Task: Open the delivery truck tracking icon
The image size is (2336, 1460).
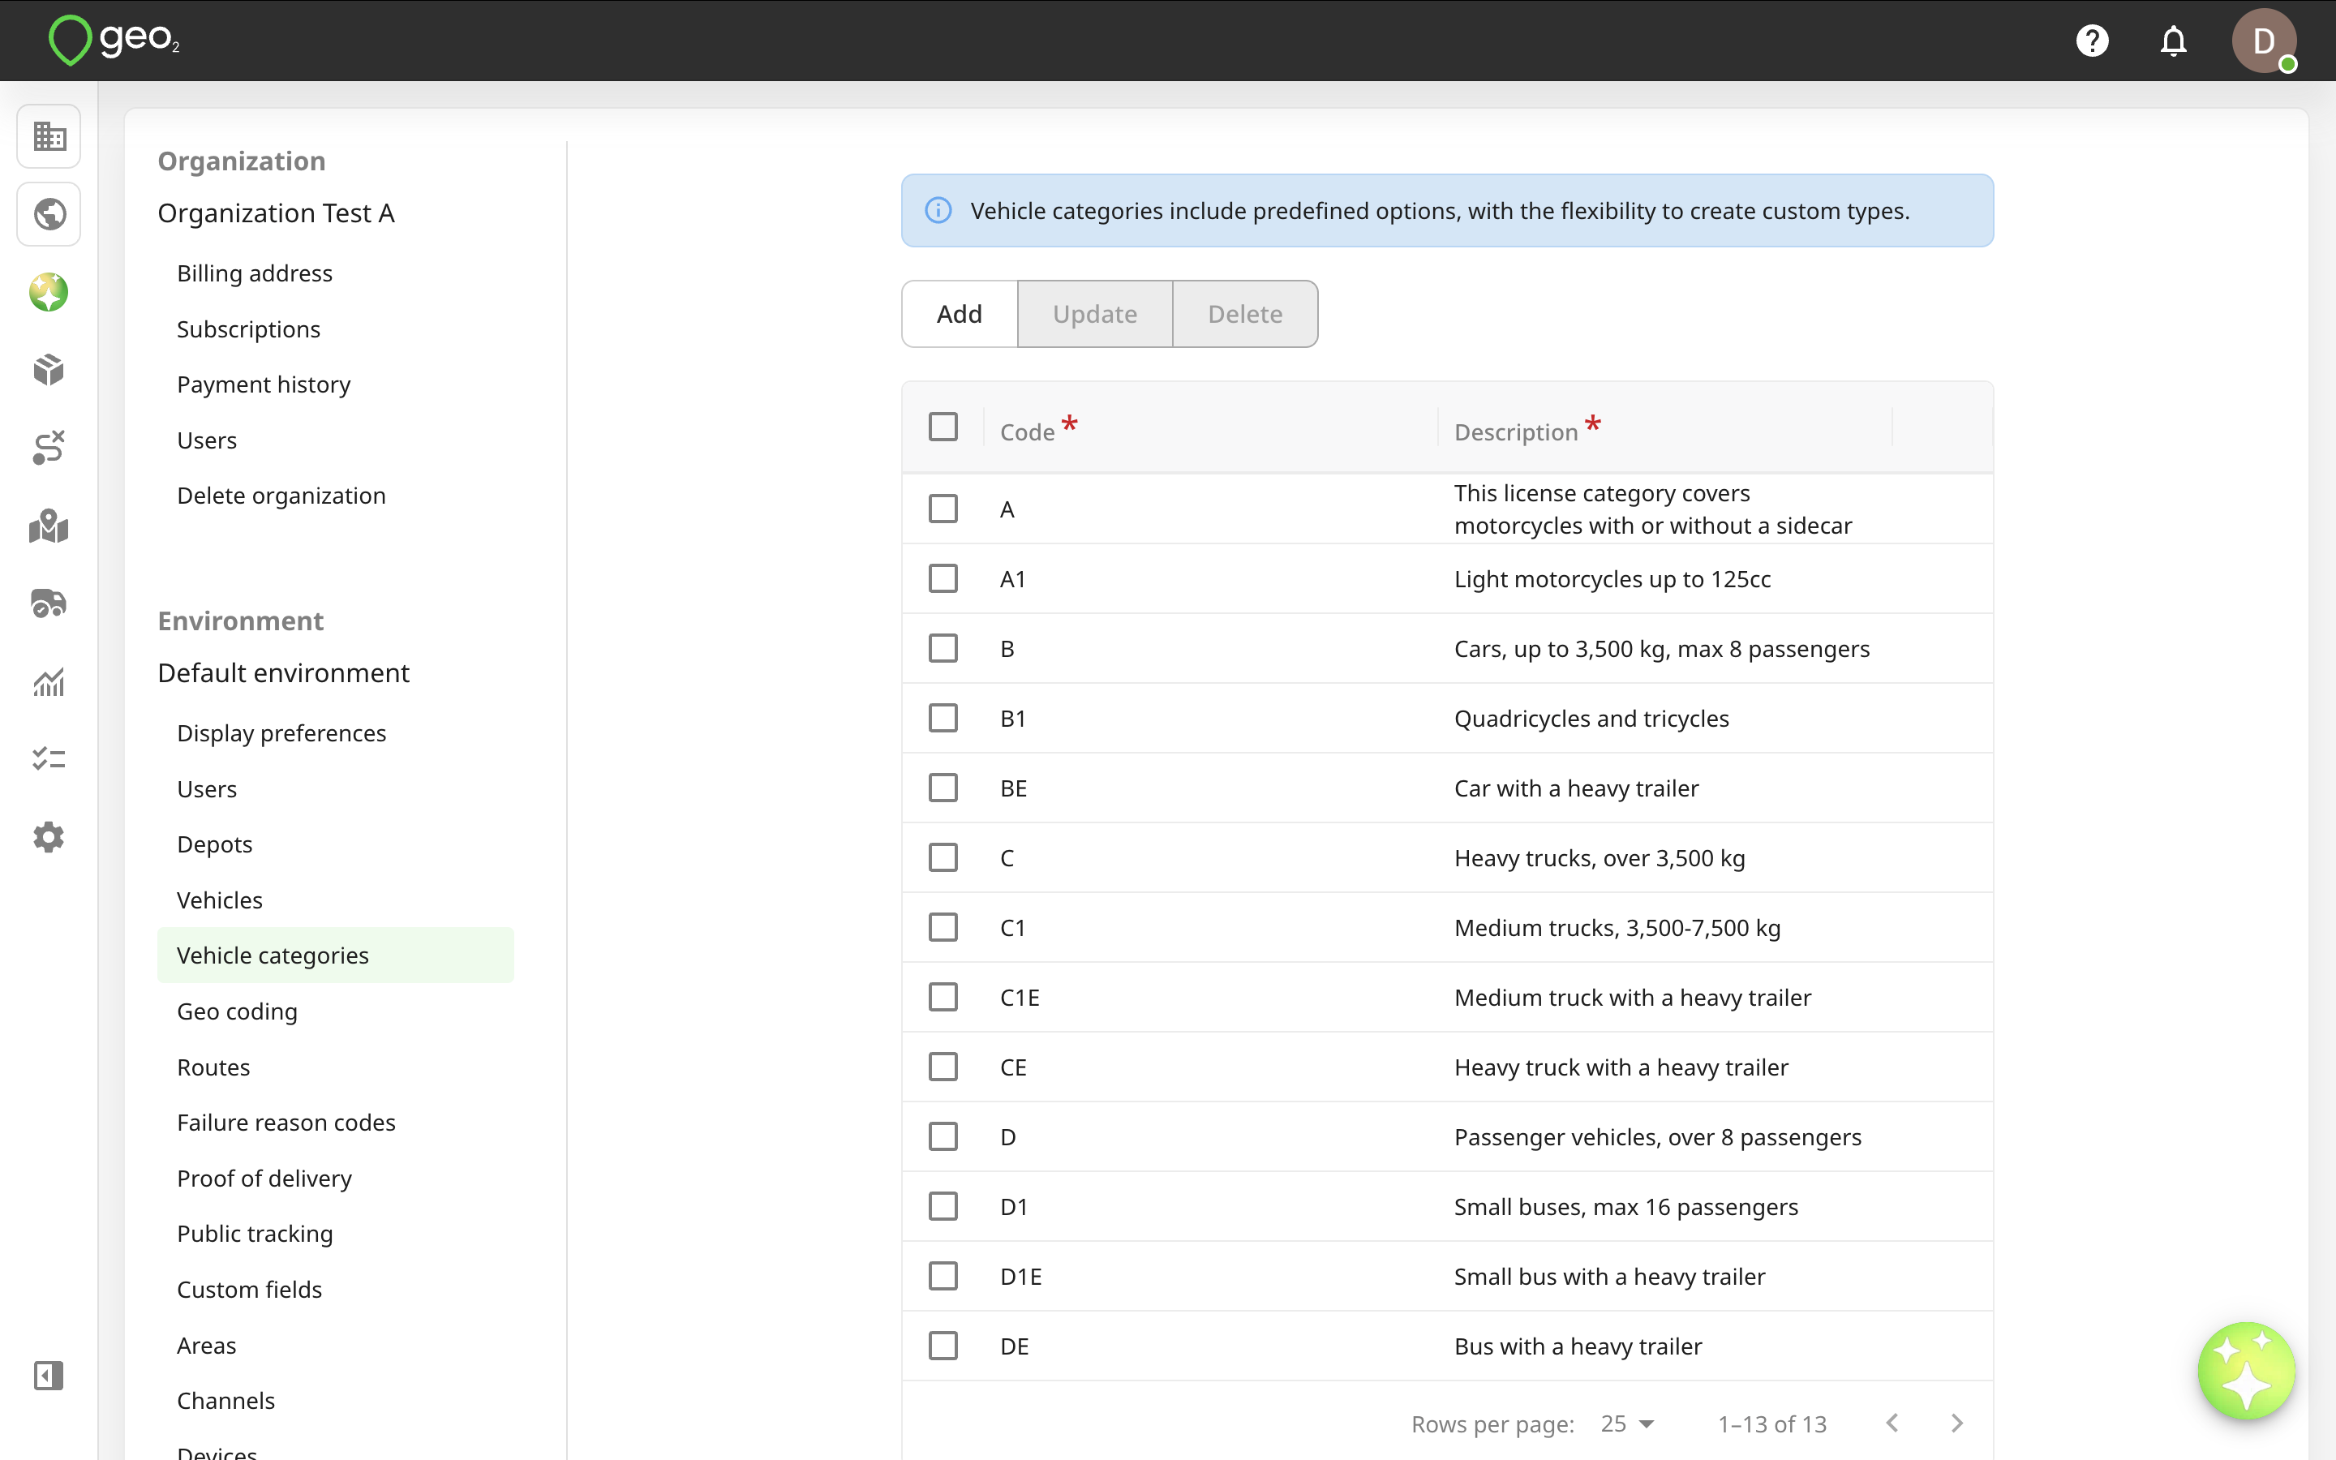Action: (x=49, y=604)
